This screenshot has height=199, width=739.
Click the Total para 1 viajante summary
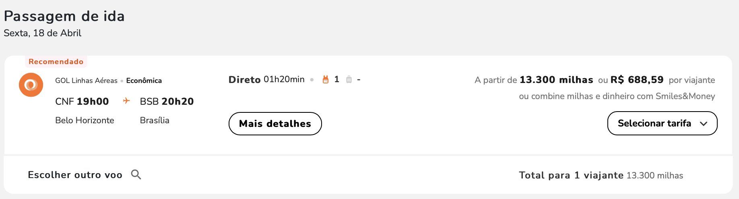click(601, 175)
